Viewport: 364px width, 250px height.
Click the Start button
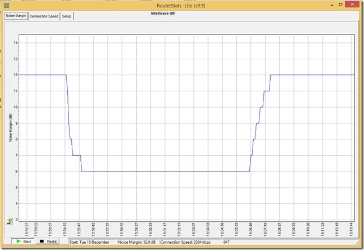click(x=23, y=242)
